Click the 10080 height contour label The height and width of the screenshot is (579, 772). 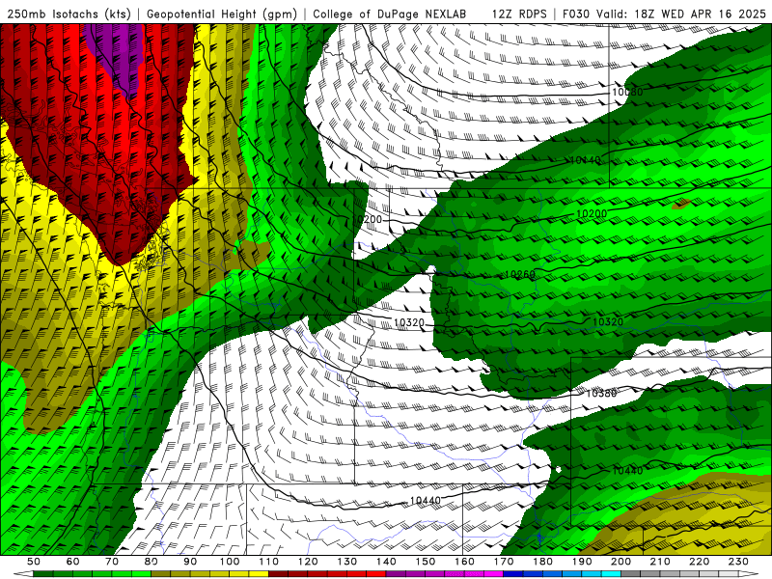[627, 92]
